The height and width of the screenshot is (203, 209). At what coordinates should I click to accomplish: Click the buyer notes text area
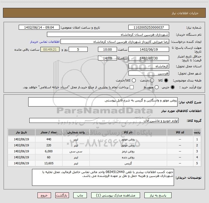click(103, 177)
